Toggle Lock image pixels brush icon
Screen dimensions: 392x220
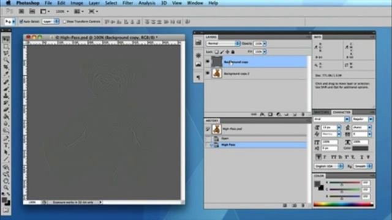222,52
